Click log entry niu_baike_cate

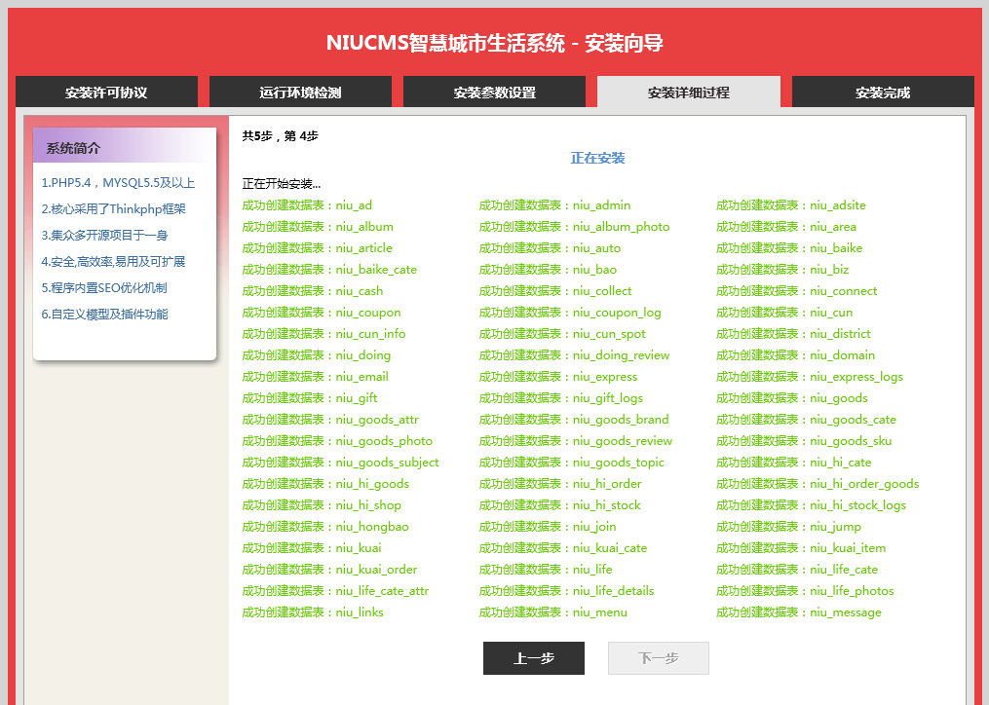329,270
